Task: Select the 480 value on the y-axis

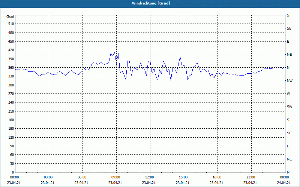Action: coord(11,33)
